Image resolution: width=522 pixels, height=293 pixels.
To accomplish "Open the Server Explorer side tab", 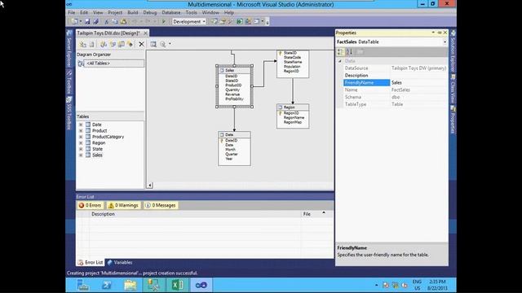I will (69, 49).
